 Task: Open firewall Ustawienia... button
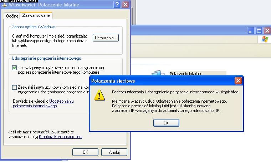(x=106, y=38)
